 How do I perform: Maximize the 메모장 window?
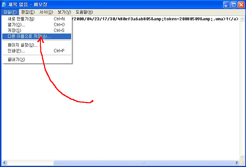pos(234,5)
